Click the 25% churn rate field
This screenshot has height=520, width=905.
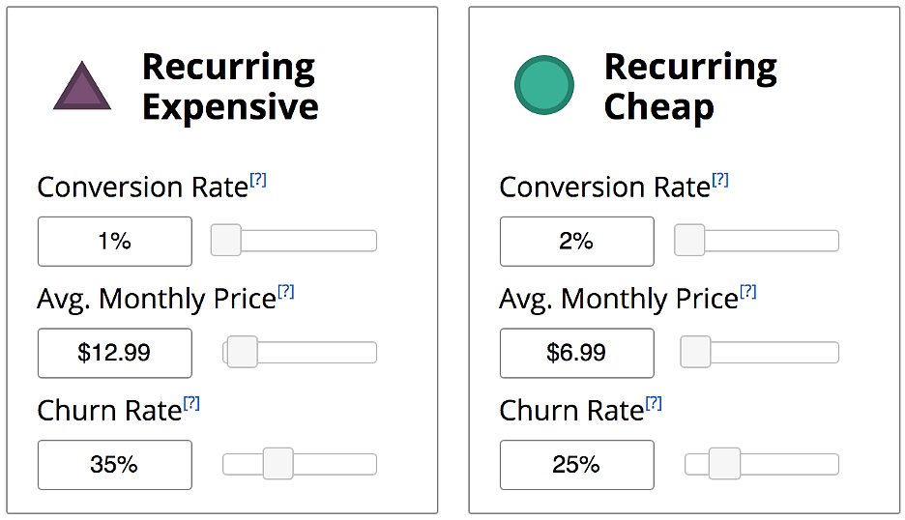577,465
